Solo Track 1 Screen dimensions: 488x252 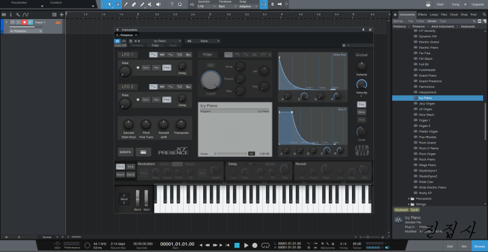(18, 22)
